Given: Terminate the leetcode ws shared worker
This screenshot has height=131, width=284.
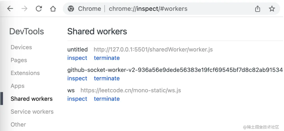Looking at the screenshot, I should [107, 99].
